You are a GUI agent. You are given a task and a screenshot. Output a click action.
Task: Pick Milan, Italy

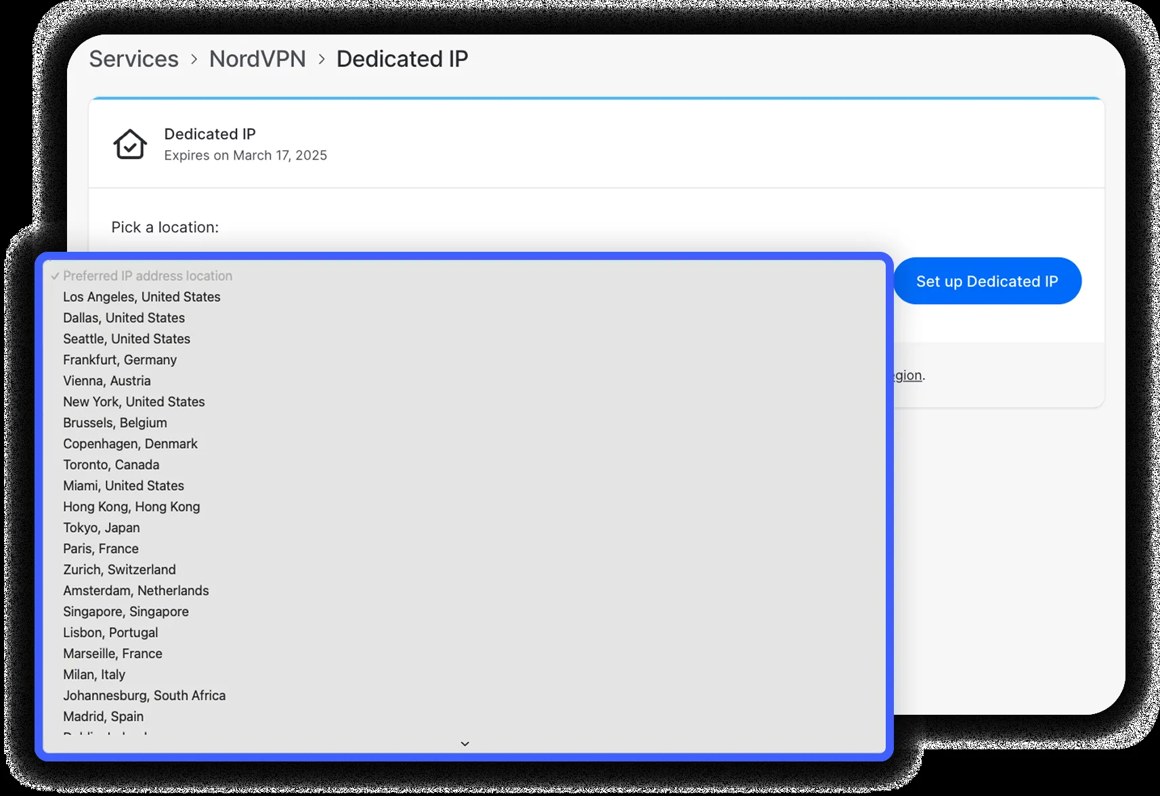[x=465, y=674]
